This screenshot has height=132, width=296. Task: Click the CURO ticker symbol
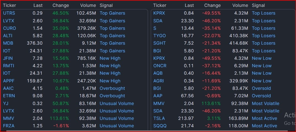pyautogui.click(x=9, y=28)
